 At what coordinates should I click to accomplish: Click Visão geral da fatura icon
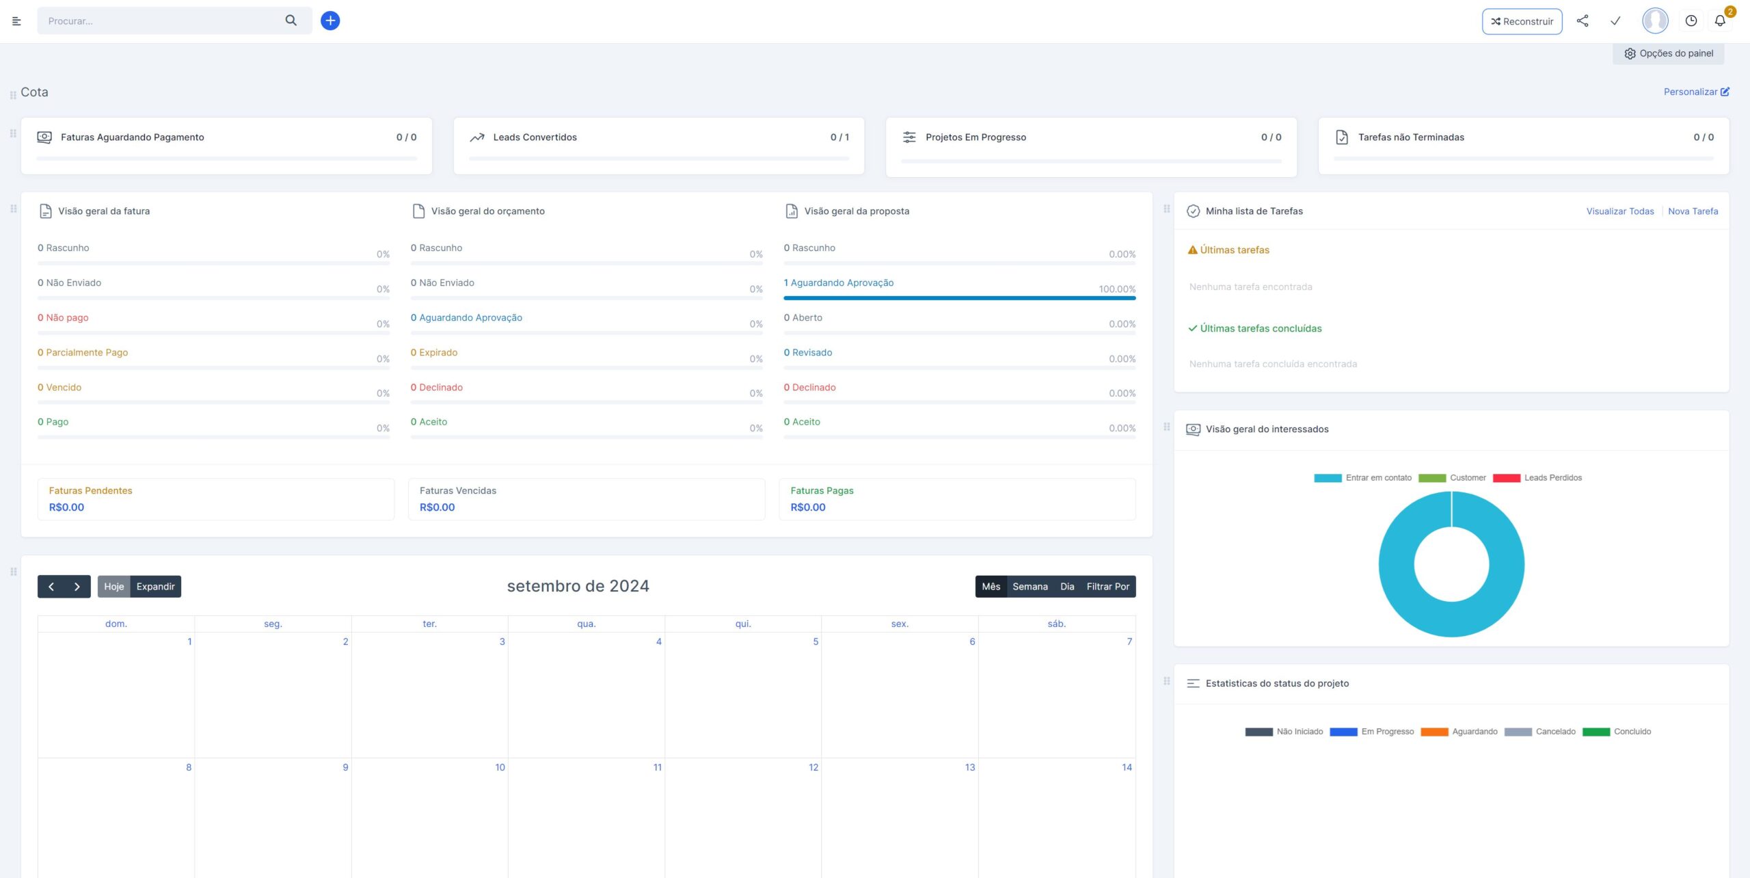pos(45,211)
